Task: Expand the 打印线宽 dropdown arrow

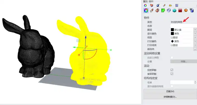Action: 195,45
